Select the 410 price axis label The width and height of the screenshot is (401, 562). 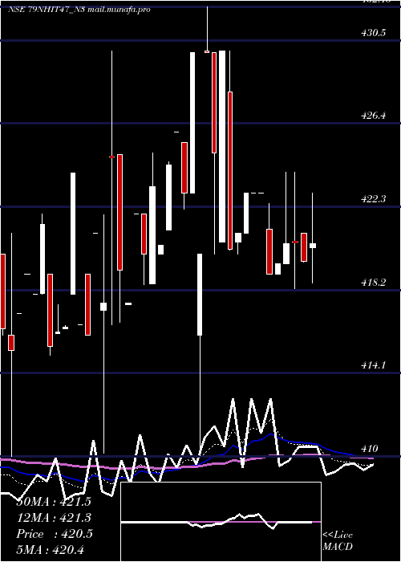click(369, 448)
